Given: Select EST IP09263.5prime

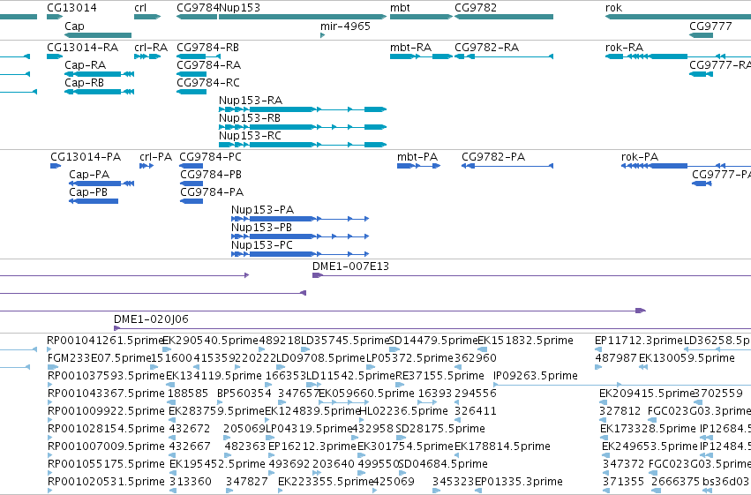Looking at the screenshot, I should point(536,376).
